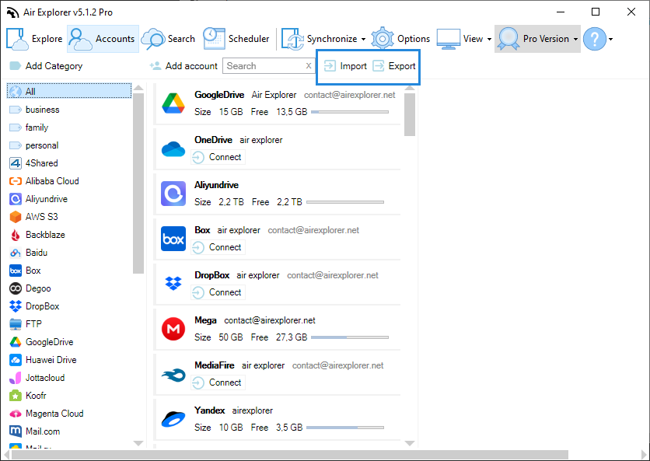The image size is (650, 461).
Task: Click the Synchronize button
Action: coord(320,39)
